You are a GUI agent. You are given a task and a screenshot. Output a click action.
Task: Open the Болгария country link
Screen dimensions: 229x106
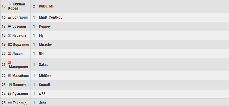20,18
